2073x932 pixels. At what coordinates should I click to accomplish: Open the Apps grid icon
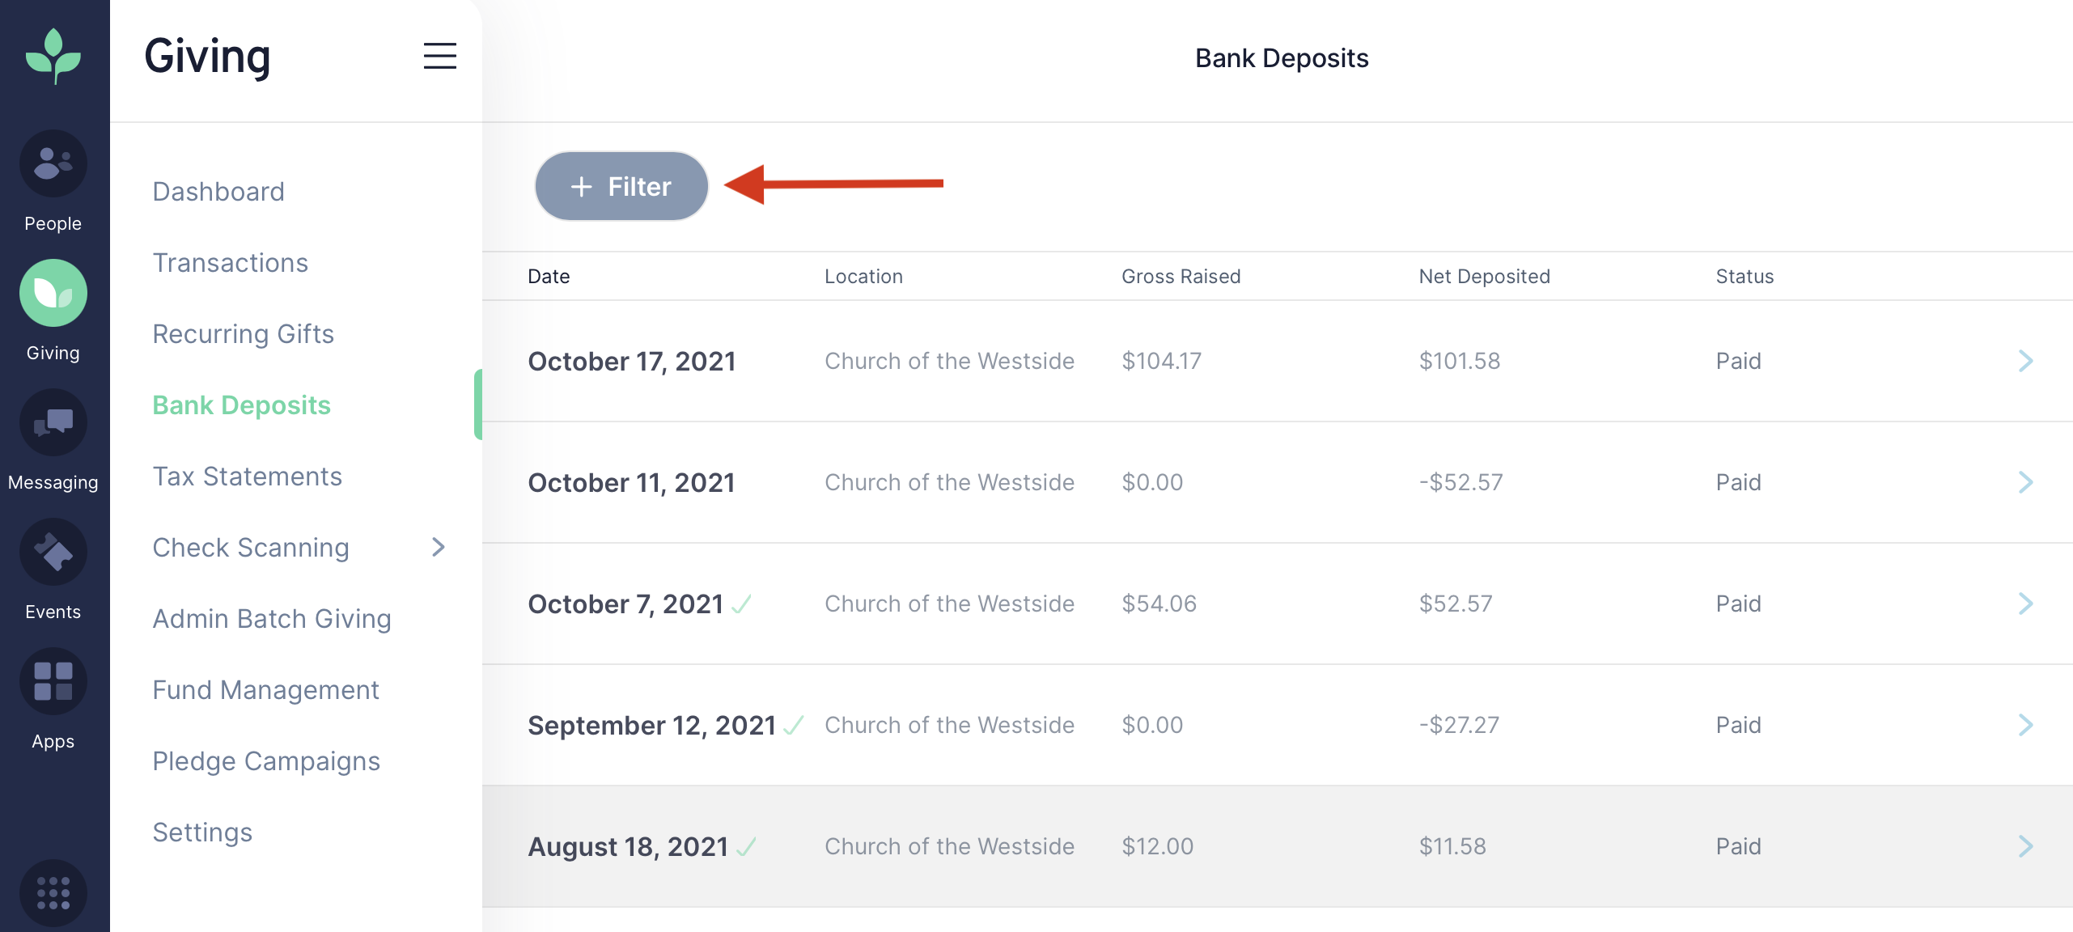tap(53, 681)
